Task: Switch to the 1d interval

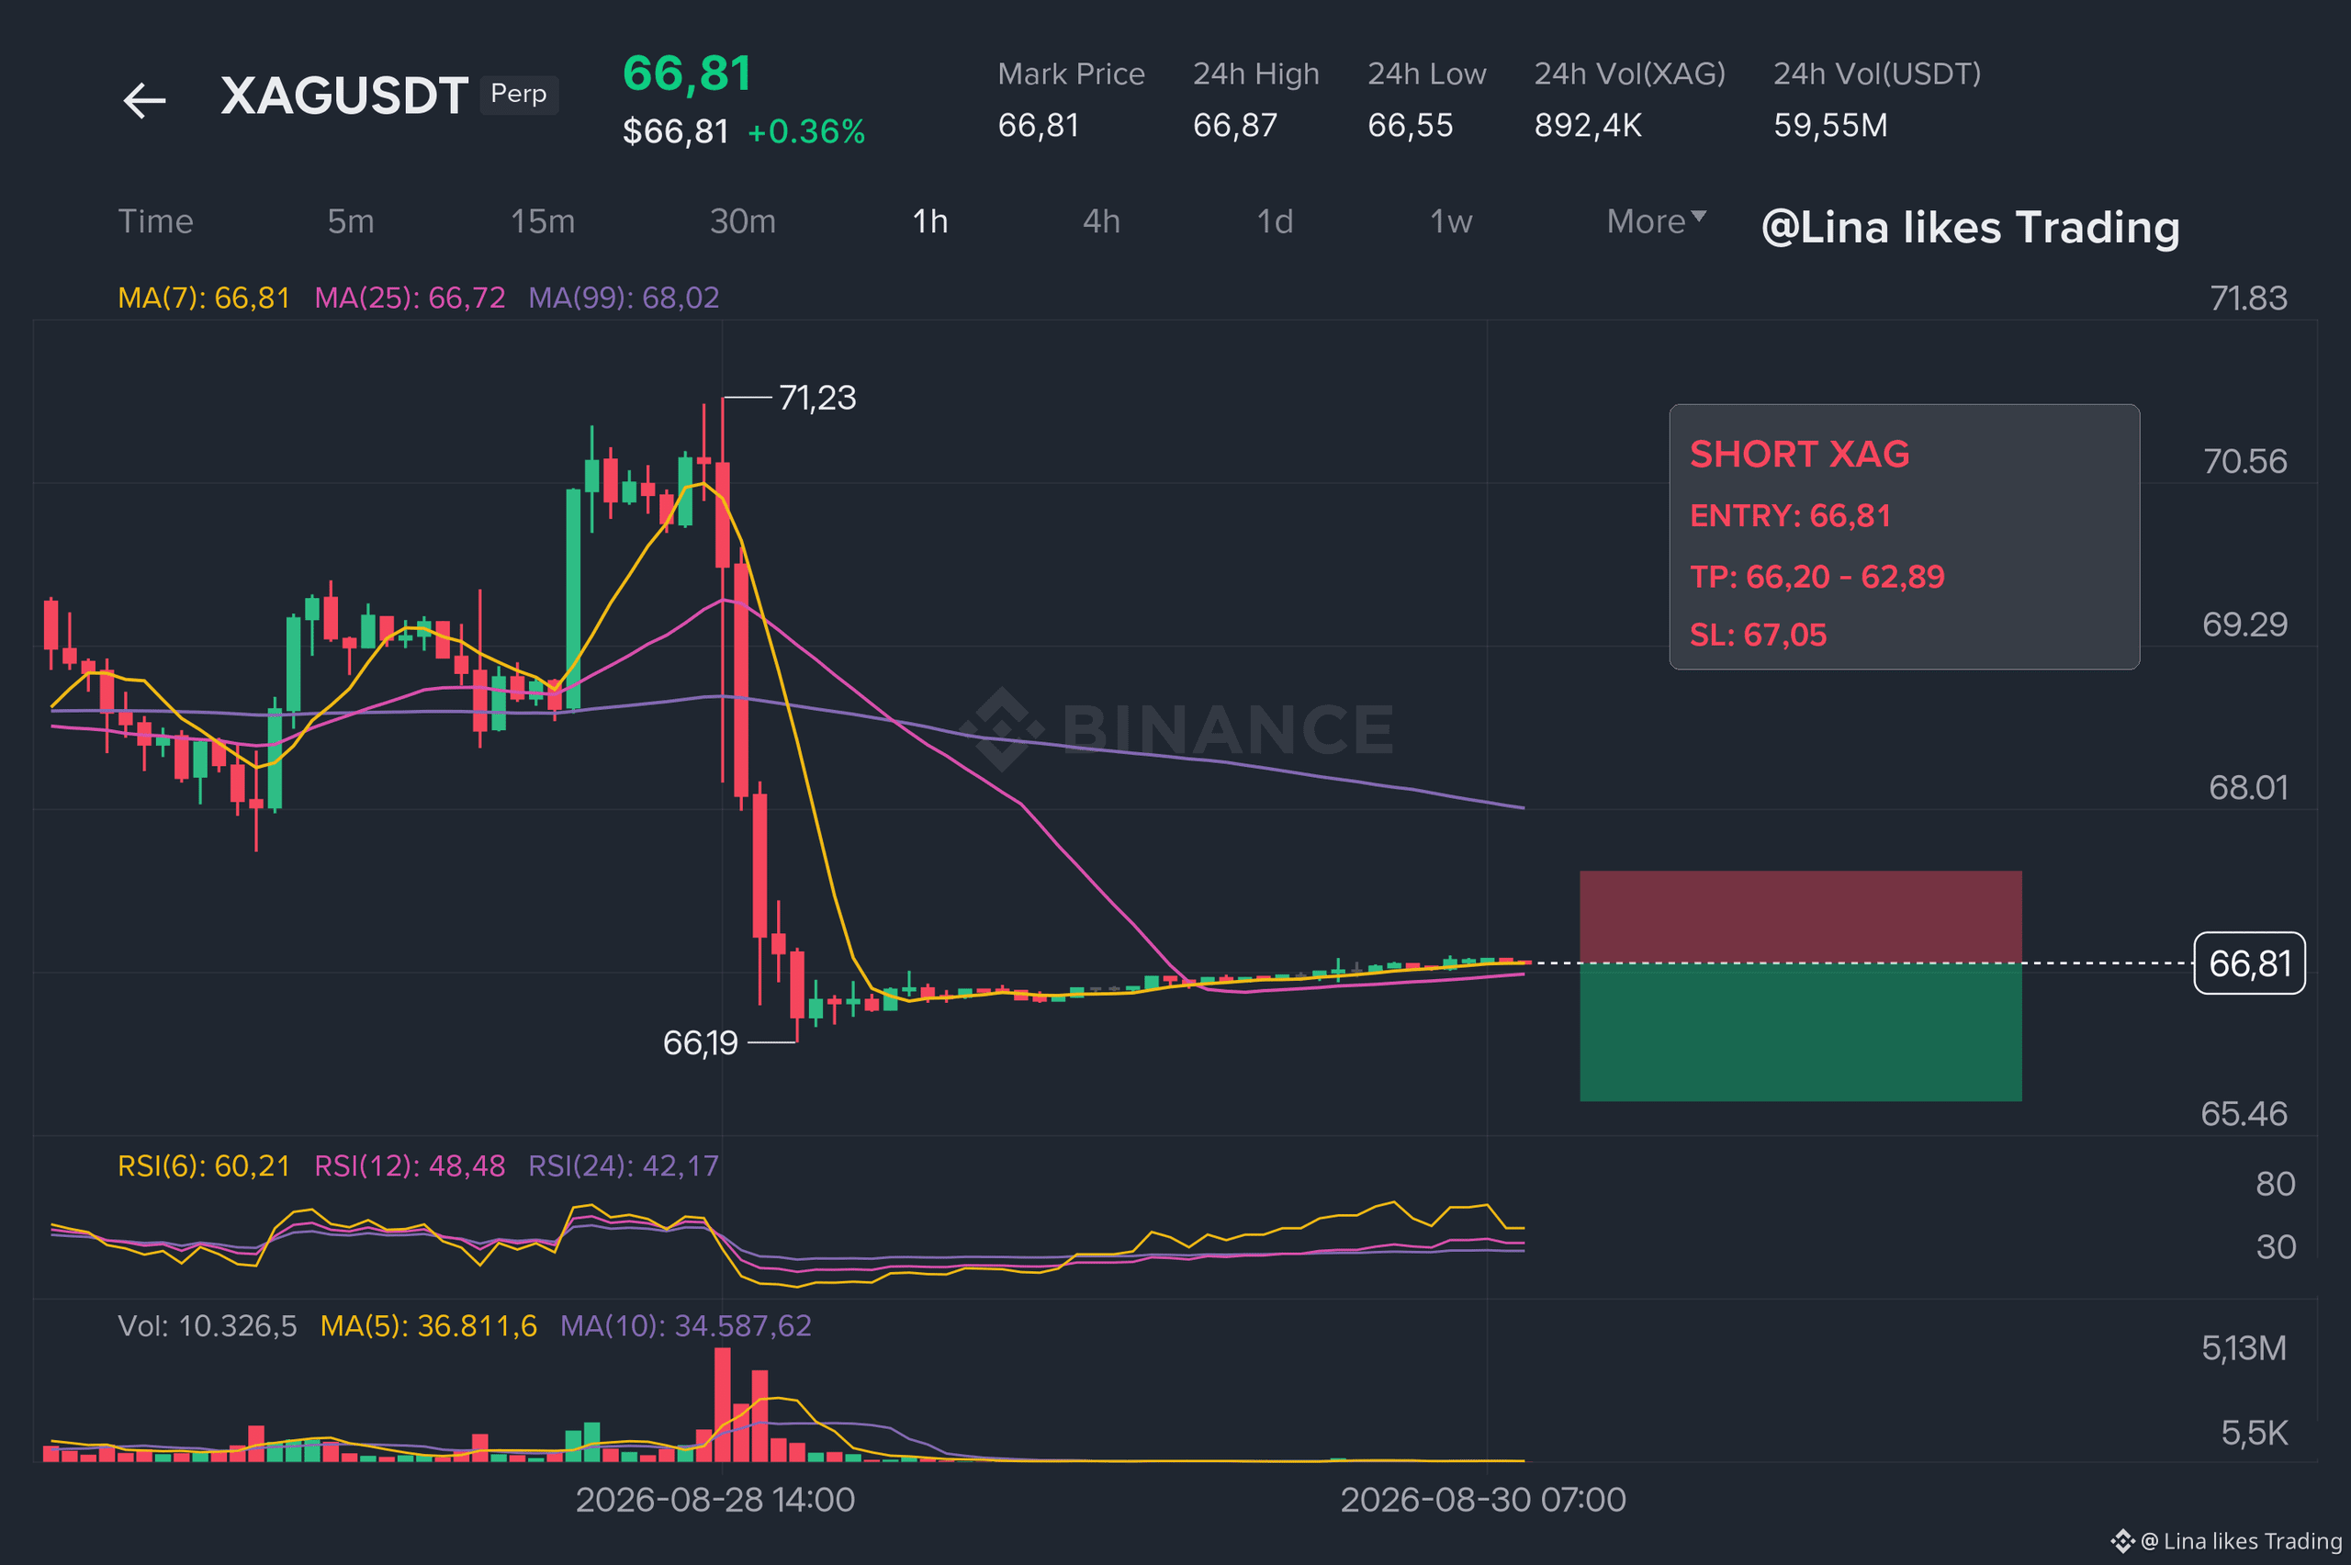Action: coord(1275,221)
